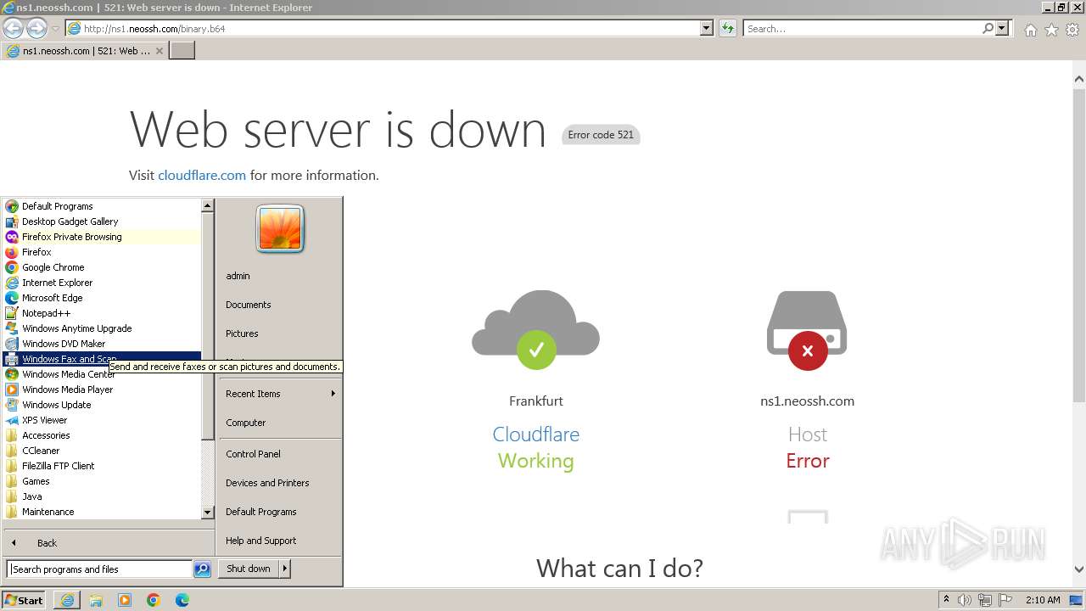Click the clock showing 2:10 AM
Viewport: 1086px width, 611px height.
(1043, 600)
